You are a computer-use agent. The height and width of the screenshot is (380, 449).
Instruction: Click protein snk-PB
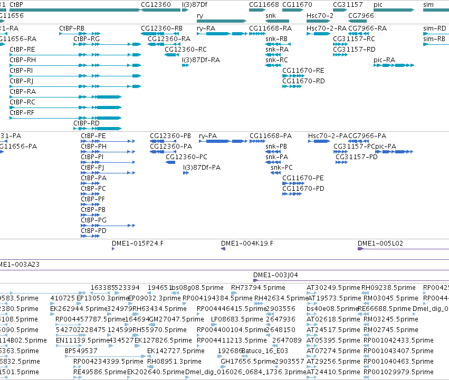(x=273, y=152)
